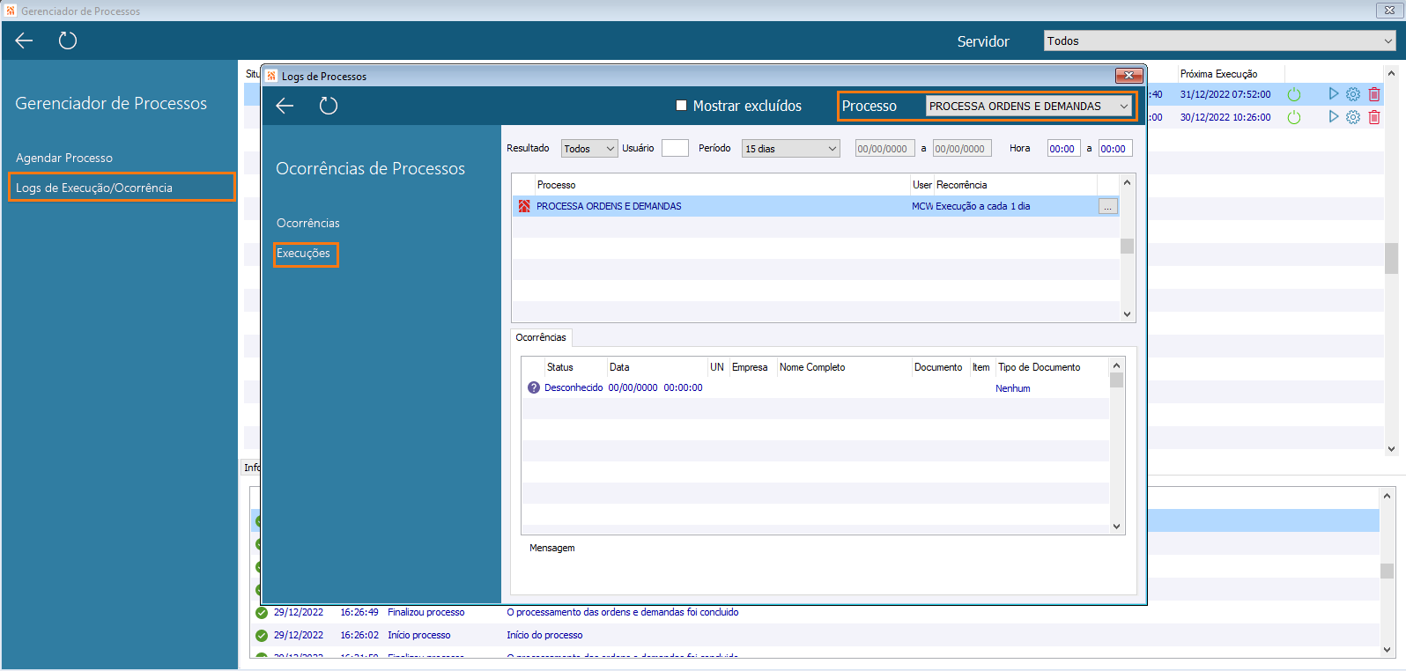Refresh the Gerenciador de Processos list

tap(68, 41)
